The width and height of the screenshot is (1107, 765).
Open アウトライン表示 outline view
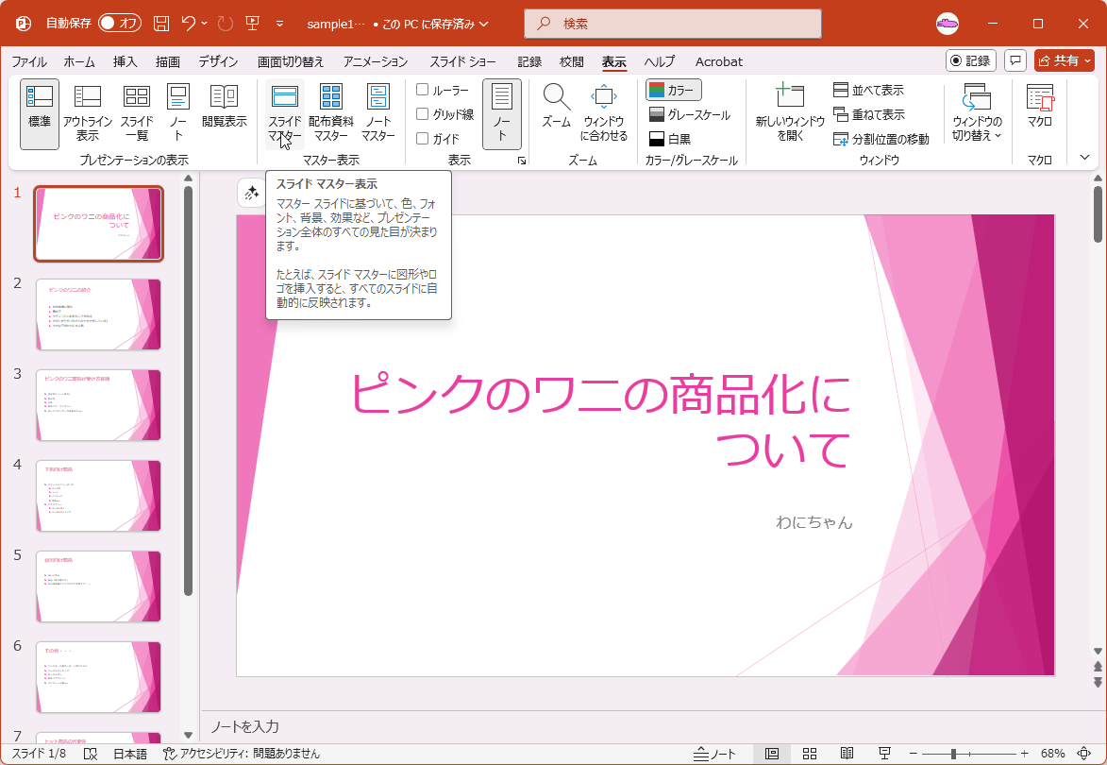click(88, 113)
